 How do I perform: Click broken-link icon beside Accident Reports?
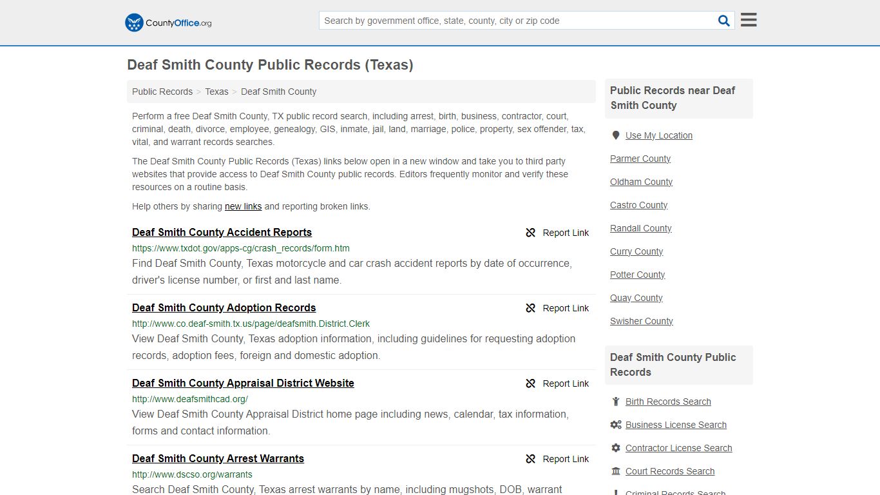pyautogui.click(x=531, y=233)
